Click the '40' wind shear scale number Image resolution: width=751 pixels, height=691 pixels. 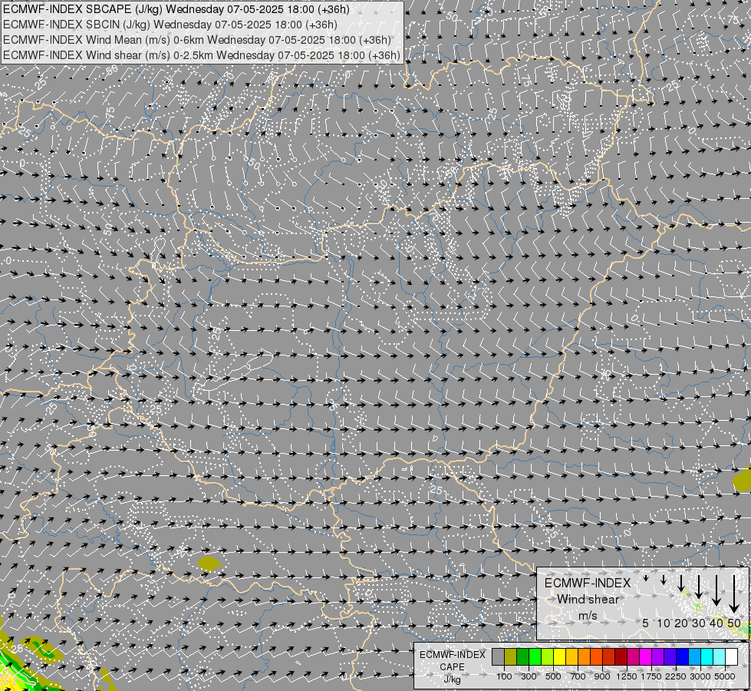click(716, 623)
